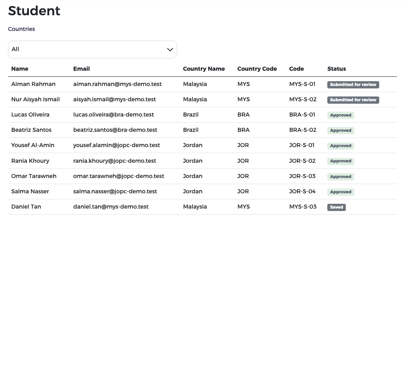Click the Approved badge for Yousef Al-Amin

click(341, 146)
